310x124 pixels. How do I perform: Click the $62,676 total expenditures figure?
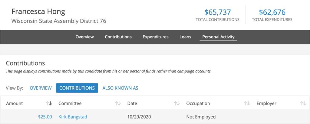point(272,12)
